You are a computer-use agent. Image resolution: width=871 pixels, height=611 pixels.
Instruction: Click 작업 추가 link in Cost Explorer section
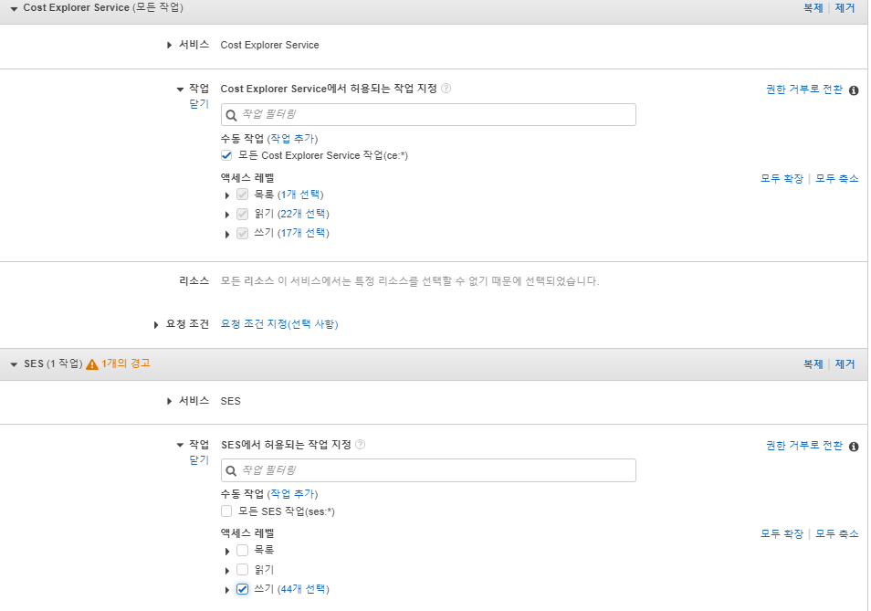[292, 138]
